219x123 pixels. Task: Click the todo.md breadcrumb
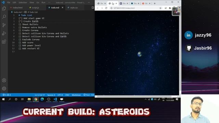(x=17, y=12)
